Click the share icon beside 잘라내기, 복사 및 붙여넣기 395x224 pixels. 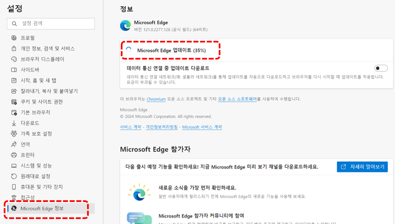[14, 91]
